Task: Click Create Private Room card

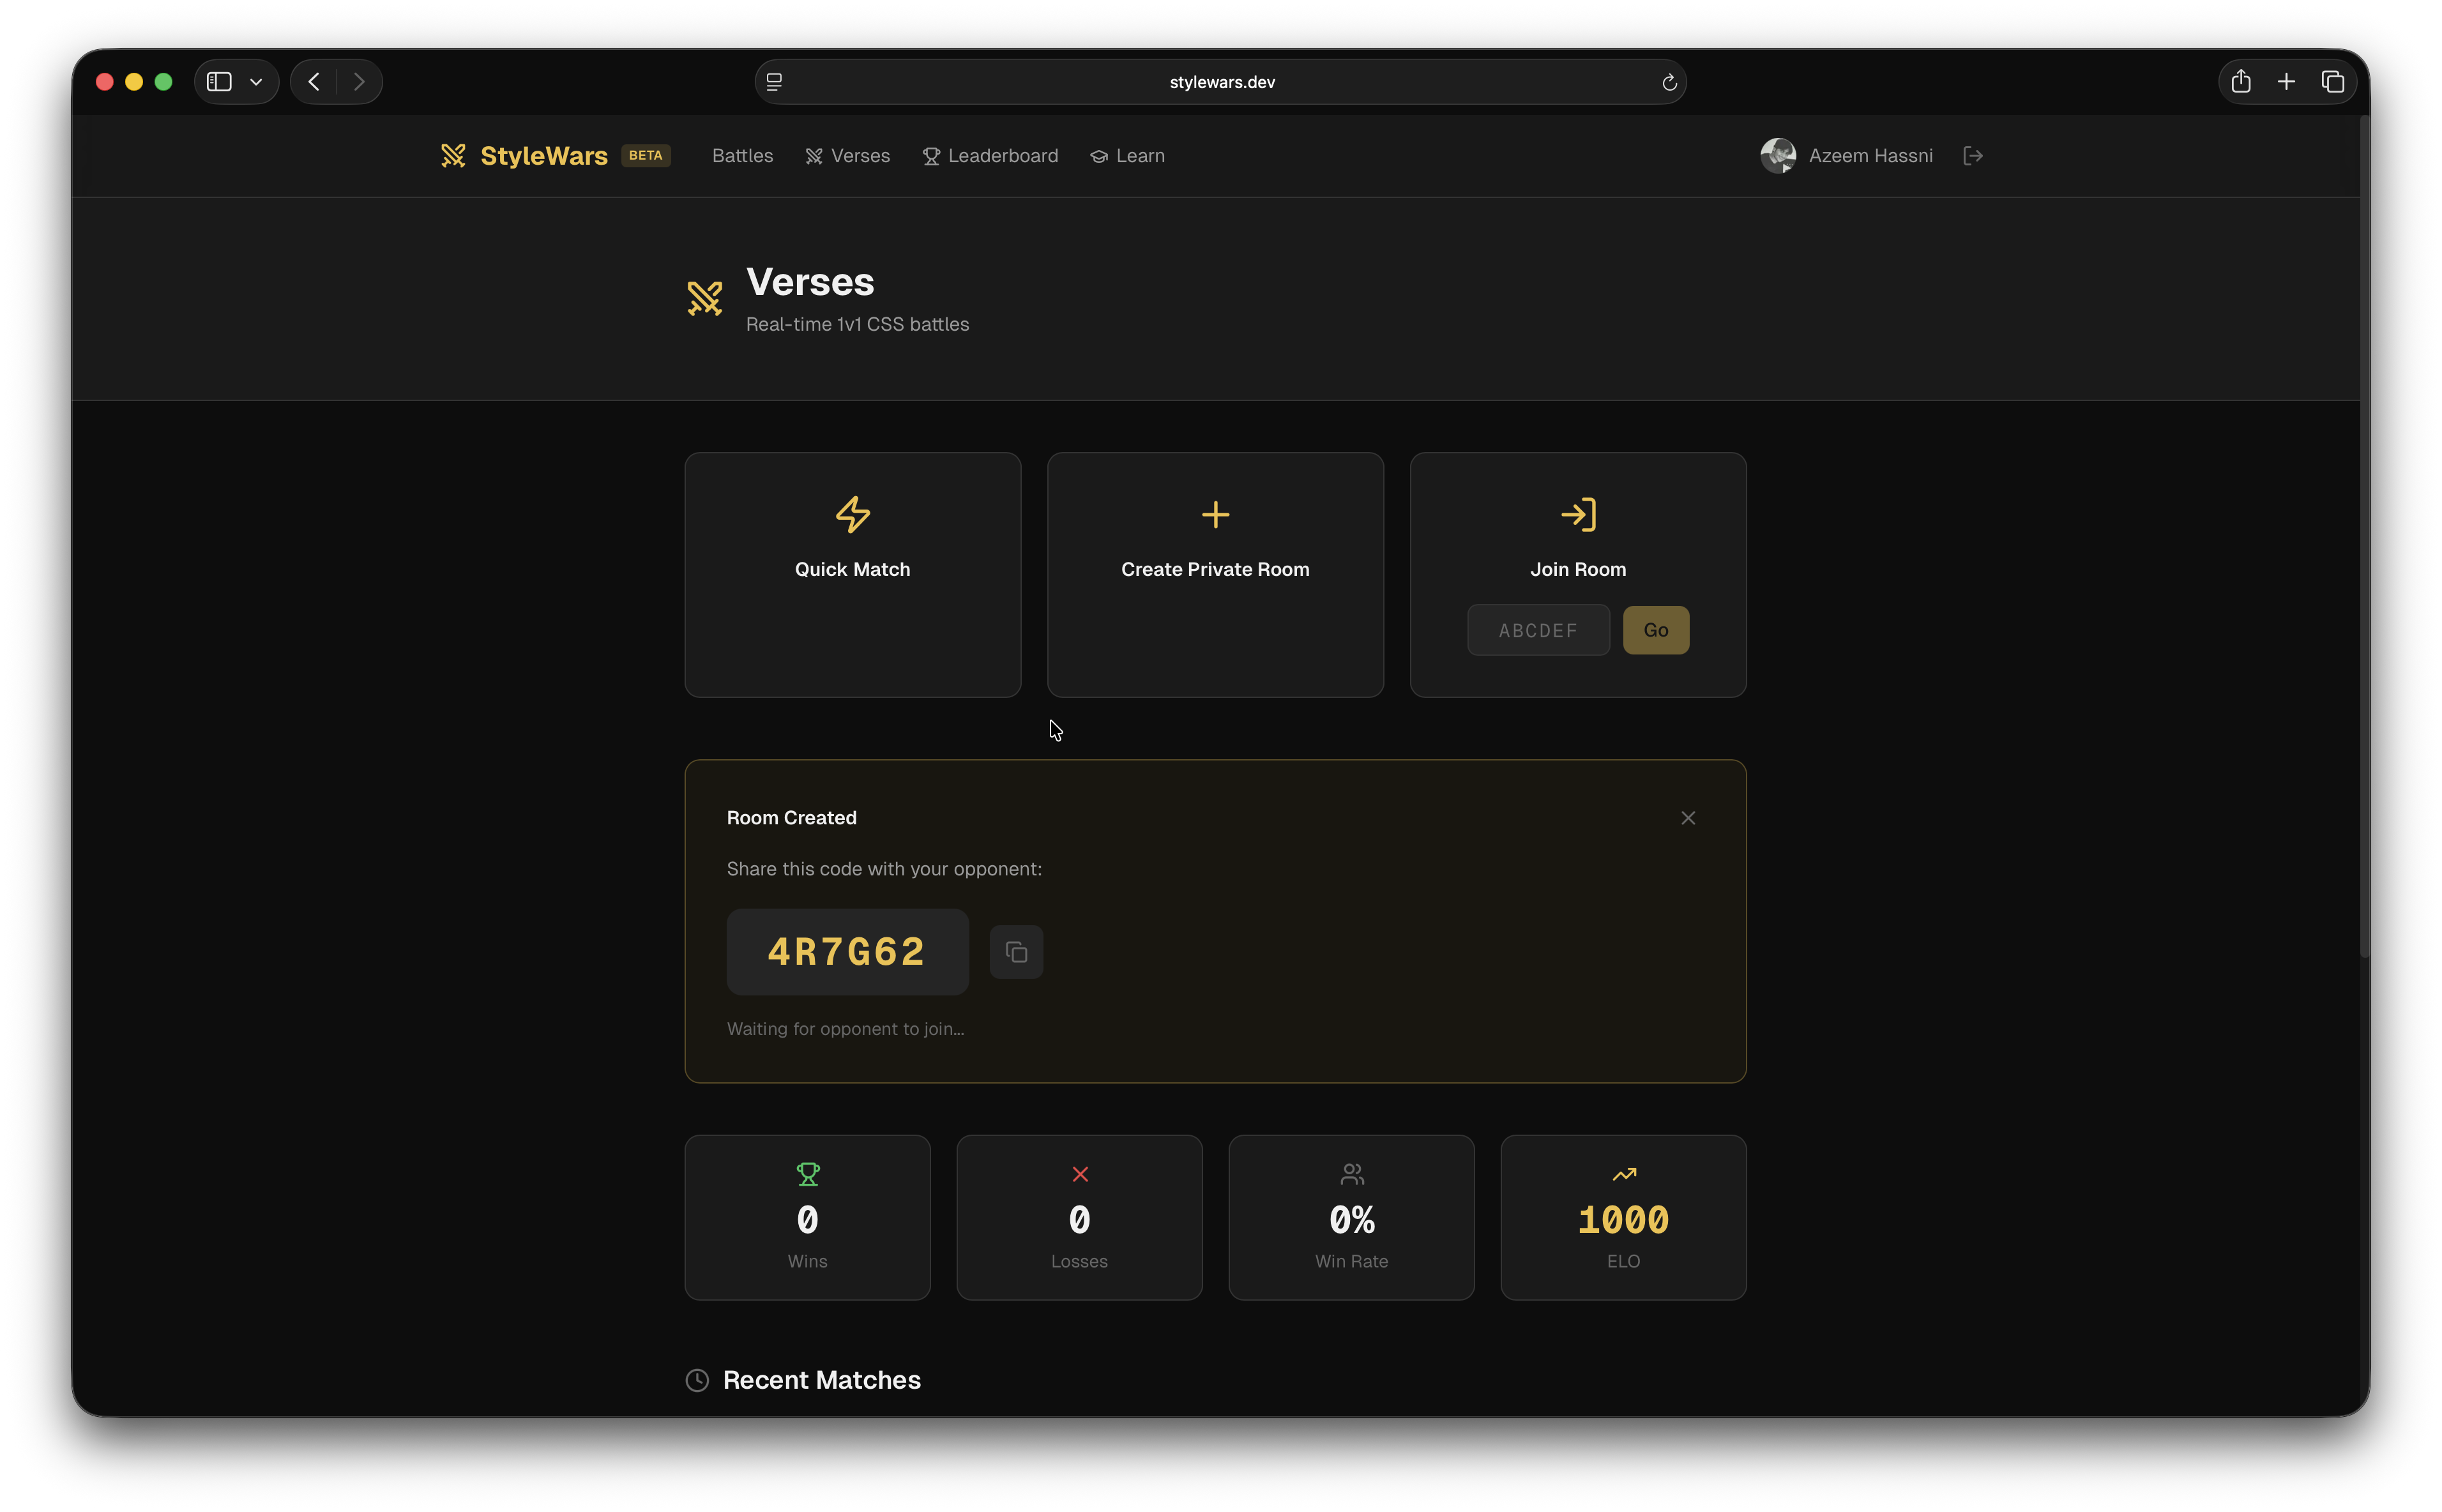Action: [x=1215, y=574]
